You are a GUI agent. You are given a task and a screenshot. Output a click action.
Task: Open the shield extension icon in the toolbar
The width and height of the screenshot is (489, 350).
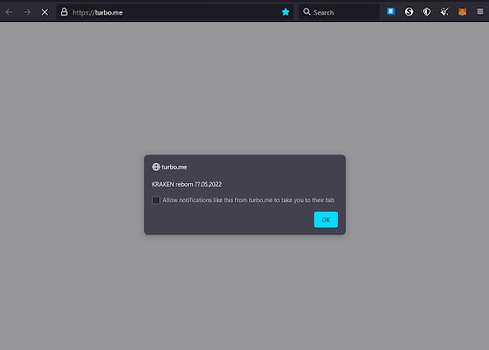tap(427, 12)
